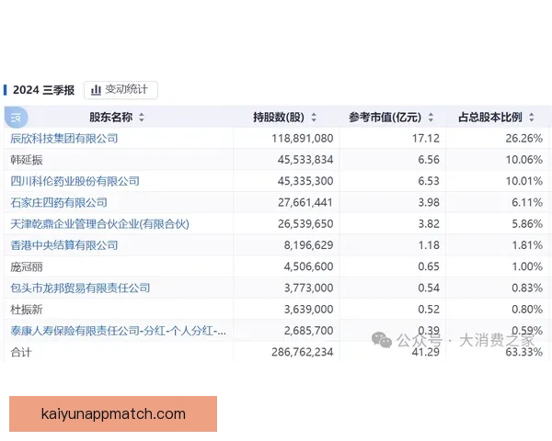Click the 合计 total row label
Viewport: 552px width, 441px height.
(x=21, y=352)
